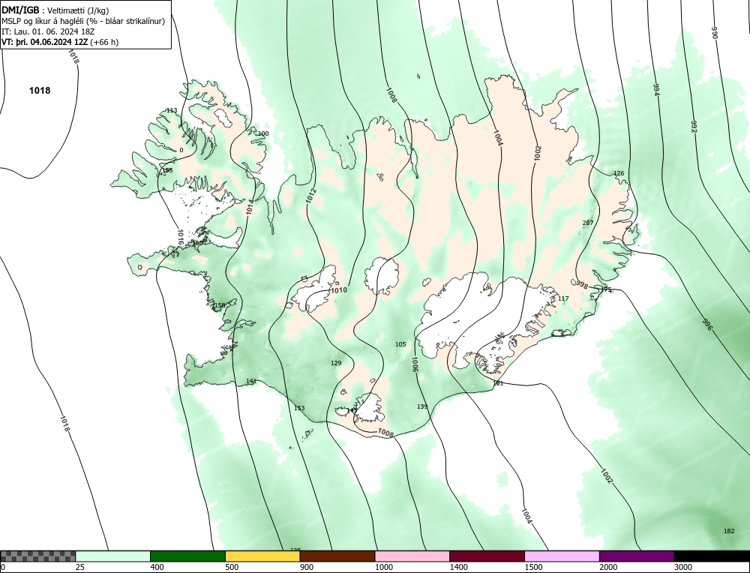Viewport: 750px width, 573px height.
Task: Select the station value 141
Action: 251,381
